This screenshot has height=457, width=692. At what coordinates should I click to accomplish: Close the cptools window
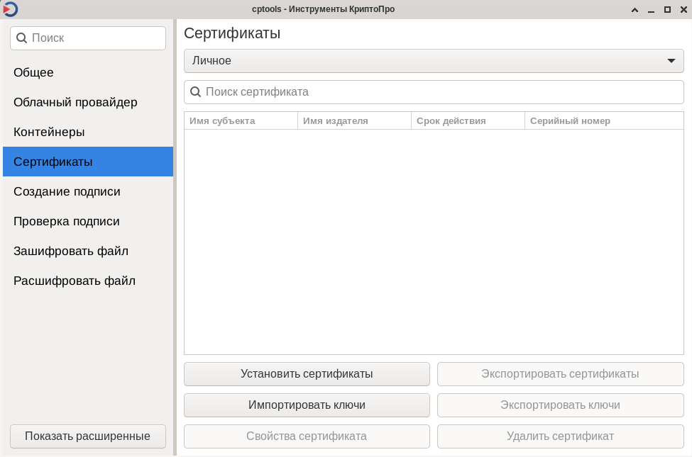(683, 10)
